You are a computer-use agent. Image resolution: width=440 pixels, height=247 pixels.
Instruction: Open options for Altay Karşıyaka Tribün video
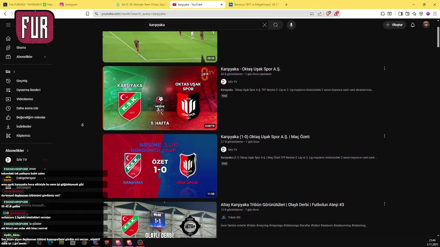point(384,204)
